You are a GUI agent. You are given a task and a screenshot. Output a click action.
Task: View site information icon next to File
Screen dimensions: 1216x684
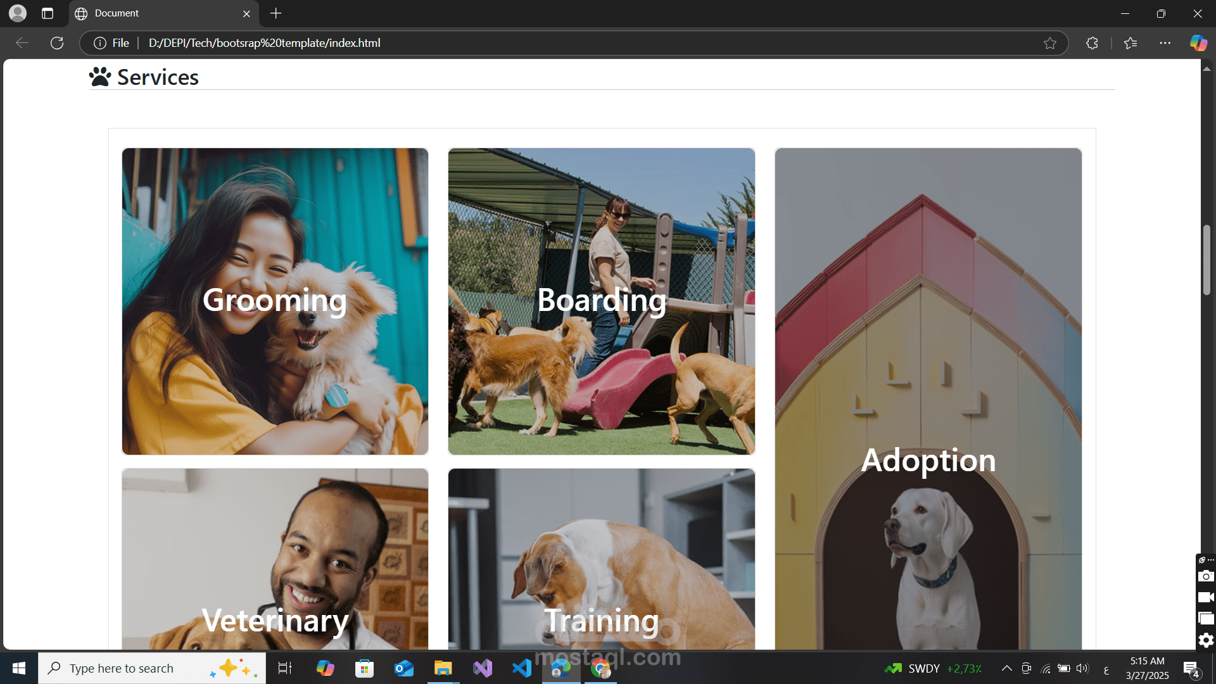click(x=99, y=43)
